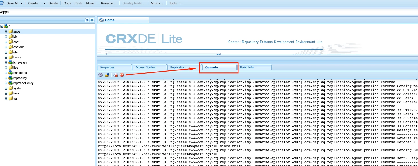Select the home node label

click(x=17, y=57)
